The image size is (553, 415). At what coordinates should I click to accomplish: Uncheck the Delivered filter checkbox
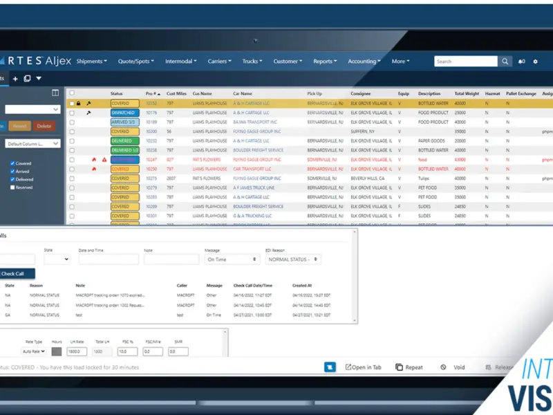[12, 179]
